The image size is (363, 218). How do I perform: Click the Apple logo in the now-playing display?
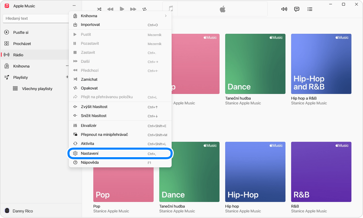coord(222,9)
